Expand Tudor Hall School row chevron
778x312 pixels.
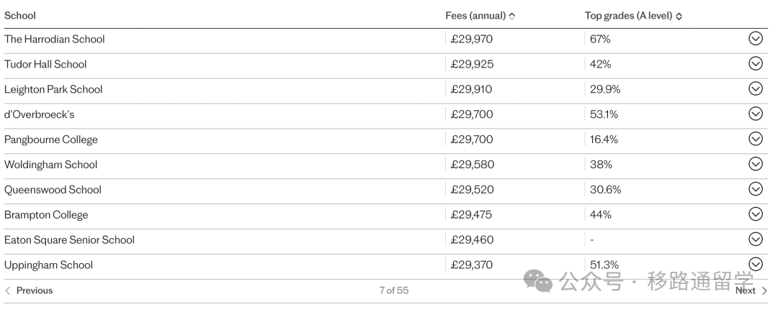755,63
